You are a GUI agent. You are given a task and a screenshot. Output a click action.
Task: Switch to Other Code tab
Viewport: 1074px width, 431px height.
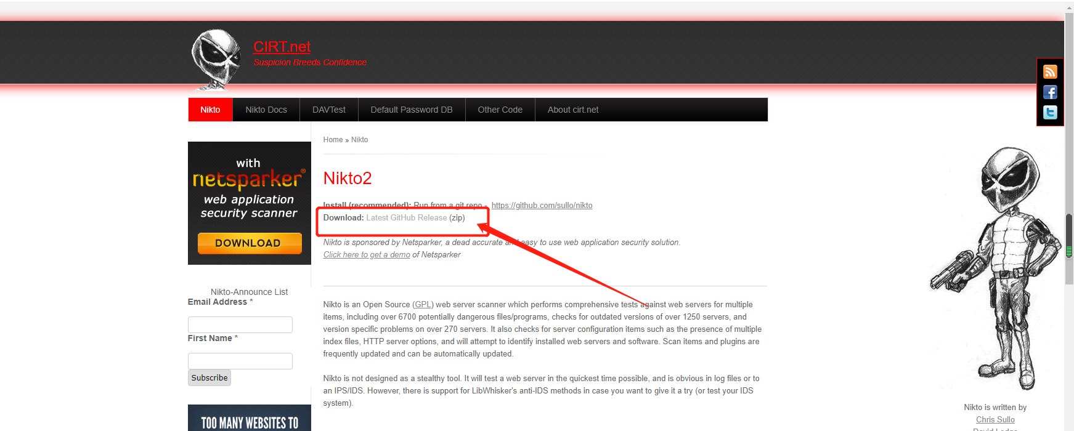click(x=500, y=110)
